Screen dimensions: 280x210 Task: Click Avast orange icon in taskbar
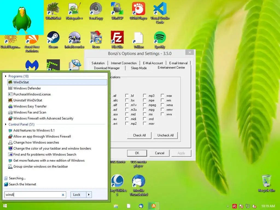tap(154, 206)
